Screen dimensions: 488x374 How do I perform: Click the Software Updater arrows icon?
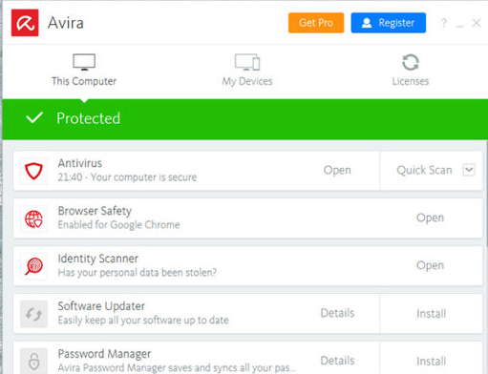tap(33, 314)
